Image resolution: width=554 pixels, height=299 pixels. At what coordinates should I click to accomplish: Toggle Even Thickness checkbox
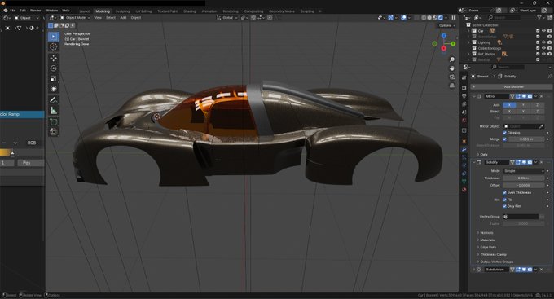point(504,192)
